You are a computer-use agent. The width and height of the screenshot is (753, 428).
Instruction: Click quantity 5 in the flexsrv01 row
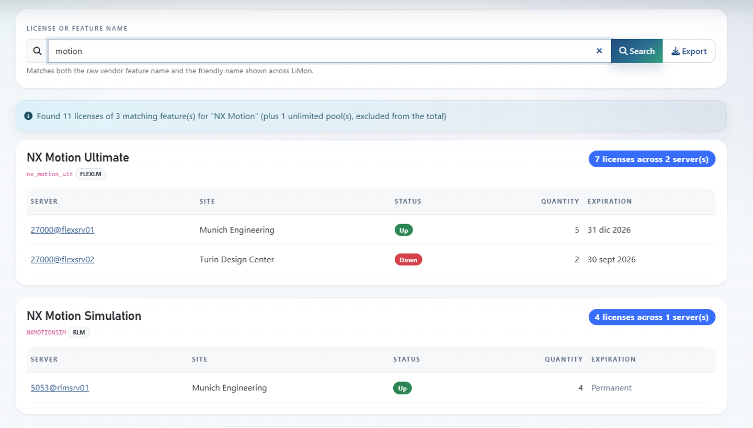(577, 229)
